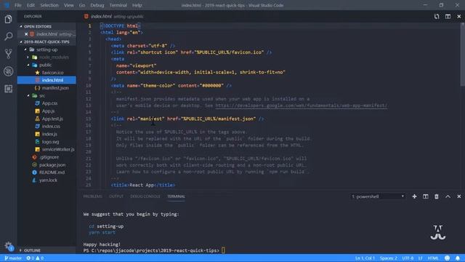Create a new terminal with plus icon
The width and height of the screenshot is (465, 262).
click(414, 196)
